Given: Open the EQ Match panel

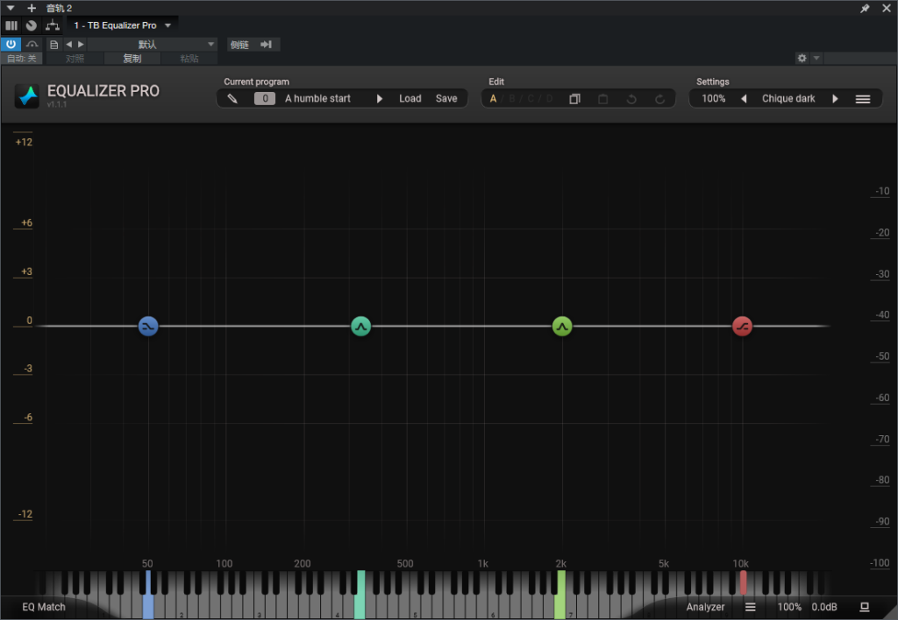Looking at the screenshot, I should tap(44, 607).
